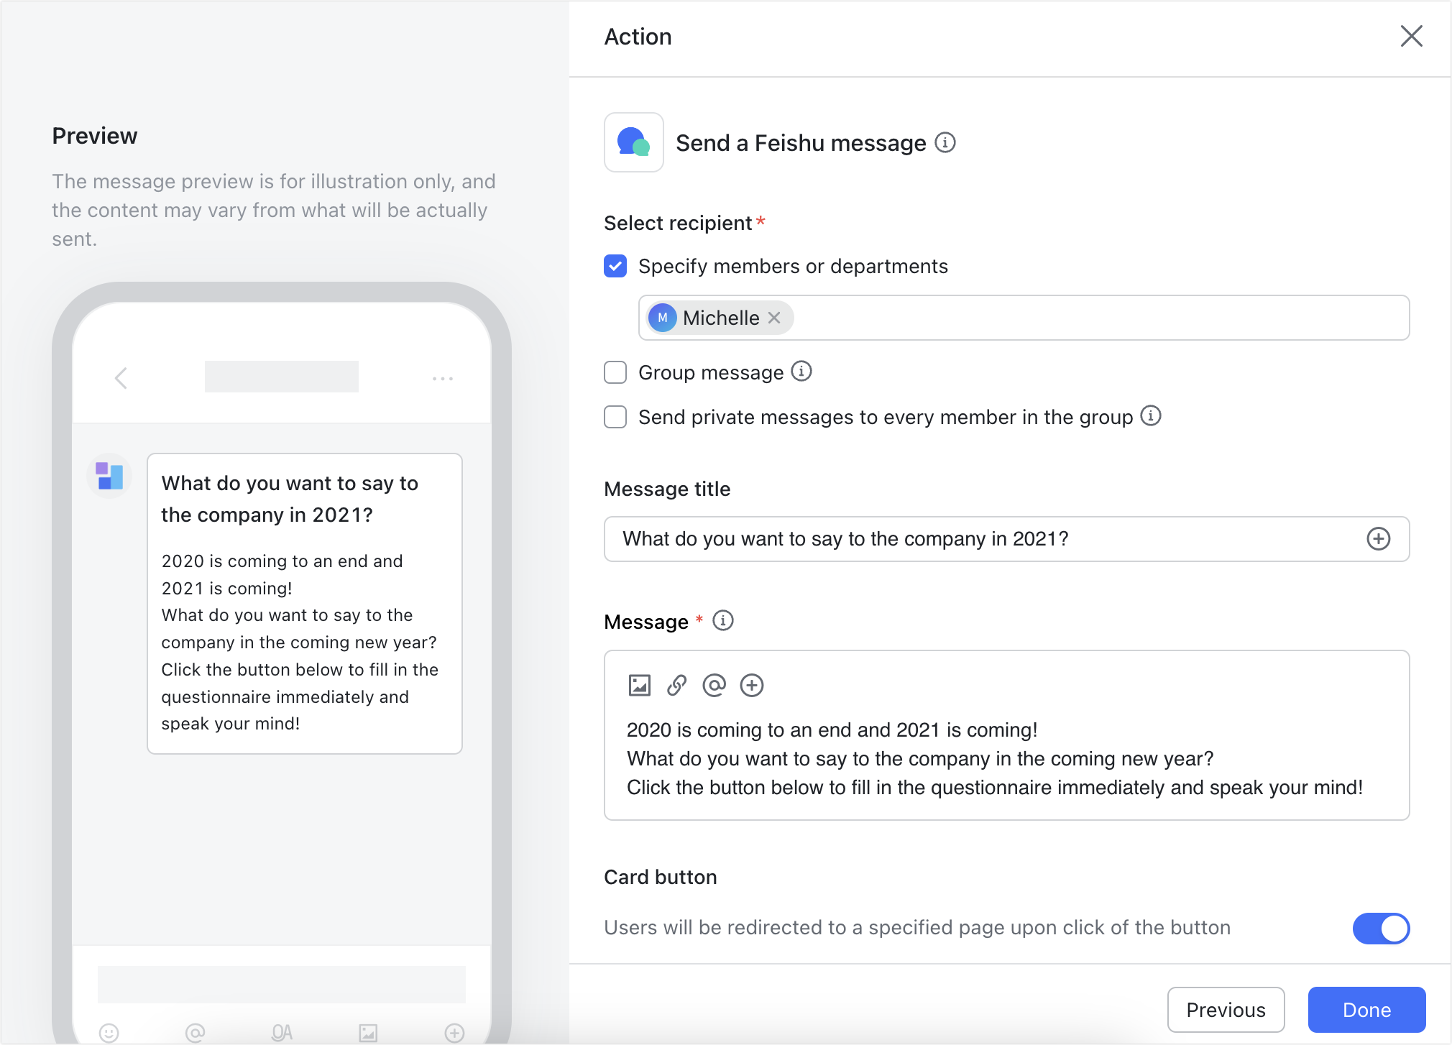Click the Previous button

(1226, 1010)
